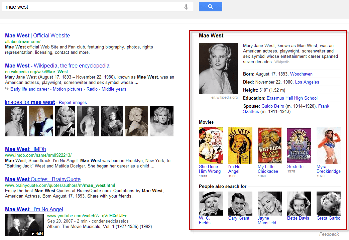This screenshot has width=349, height=240.
Task: Open the Los Angeles link
Action: point(307,82)
